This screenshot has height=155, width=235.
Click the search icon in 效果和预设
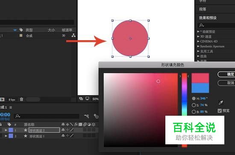click(x=201, y=25)
